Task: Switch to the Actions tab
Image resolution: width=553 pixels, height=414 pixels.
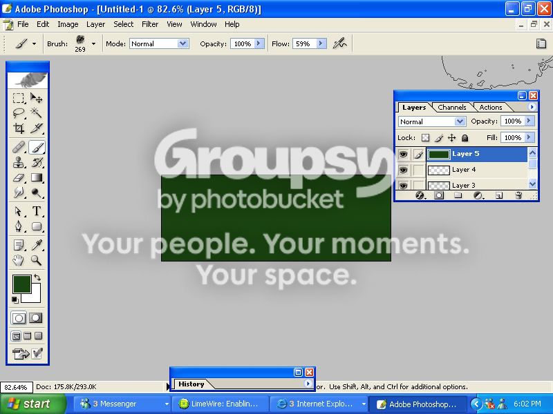Action: pyautogui.click(x=491, y=108)
